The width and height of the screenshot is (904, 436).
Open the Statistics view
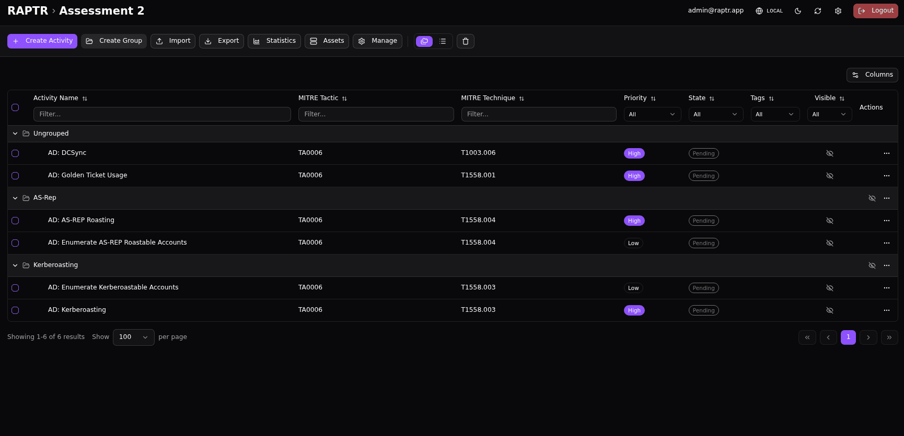click(x=274, y=41)
